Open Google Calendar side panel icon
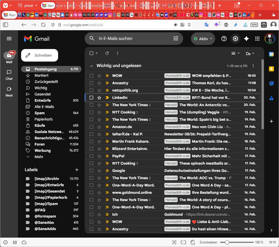The image size is (279, 247). tap(271, 54)
